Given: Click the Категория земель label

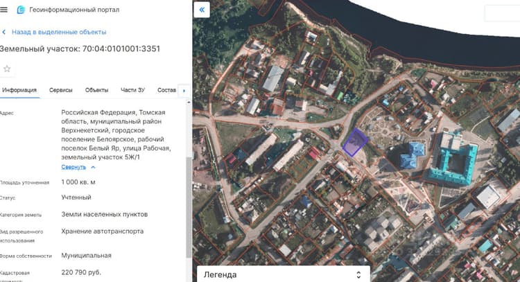Looking at the screenshot, I should pyautogui.click(x=21, y=215).
